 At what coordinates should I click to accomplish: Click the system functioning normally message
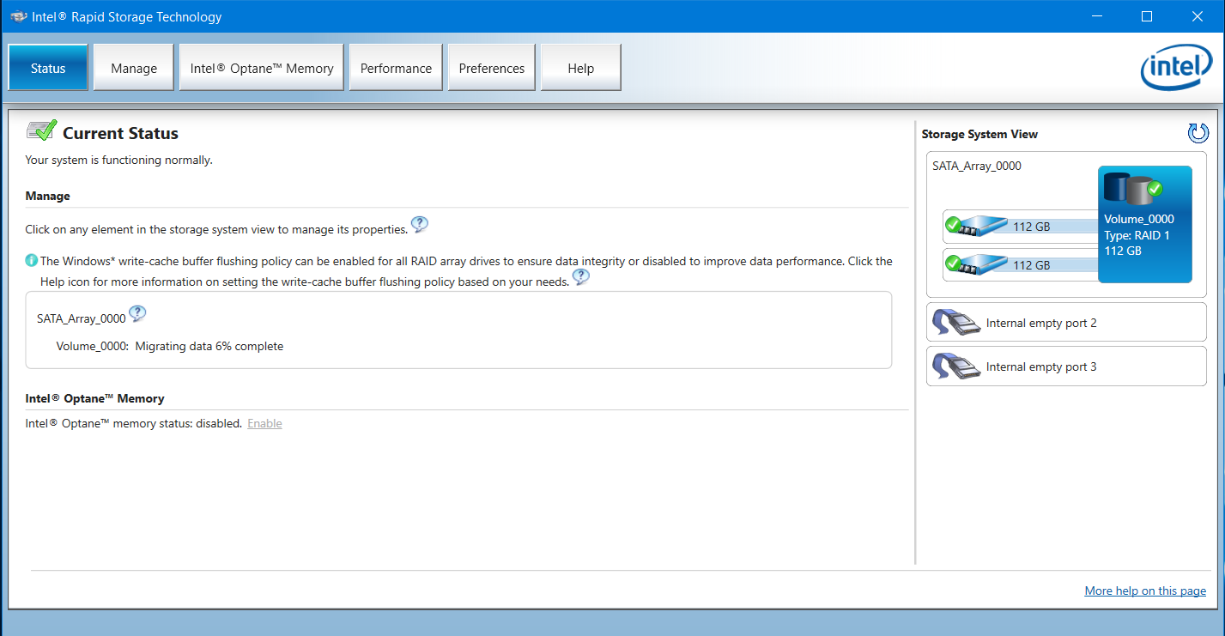point(118,161)
